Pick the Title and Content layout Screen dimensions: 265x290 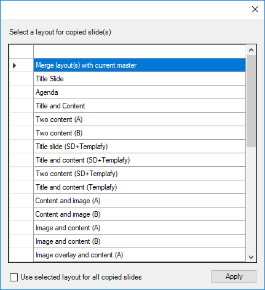point(140,106)
